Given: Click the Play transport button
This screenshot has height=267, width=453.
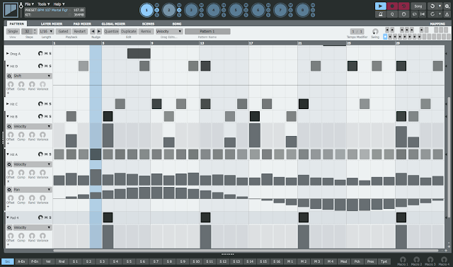Looking at the screenshot, I should coord(380,6).
